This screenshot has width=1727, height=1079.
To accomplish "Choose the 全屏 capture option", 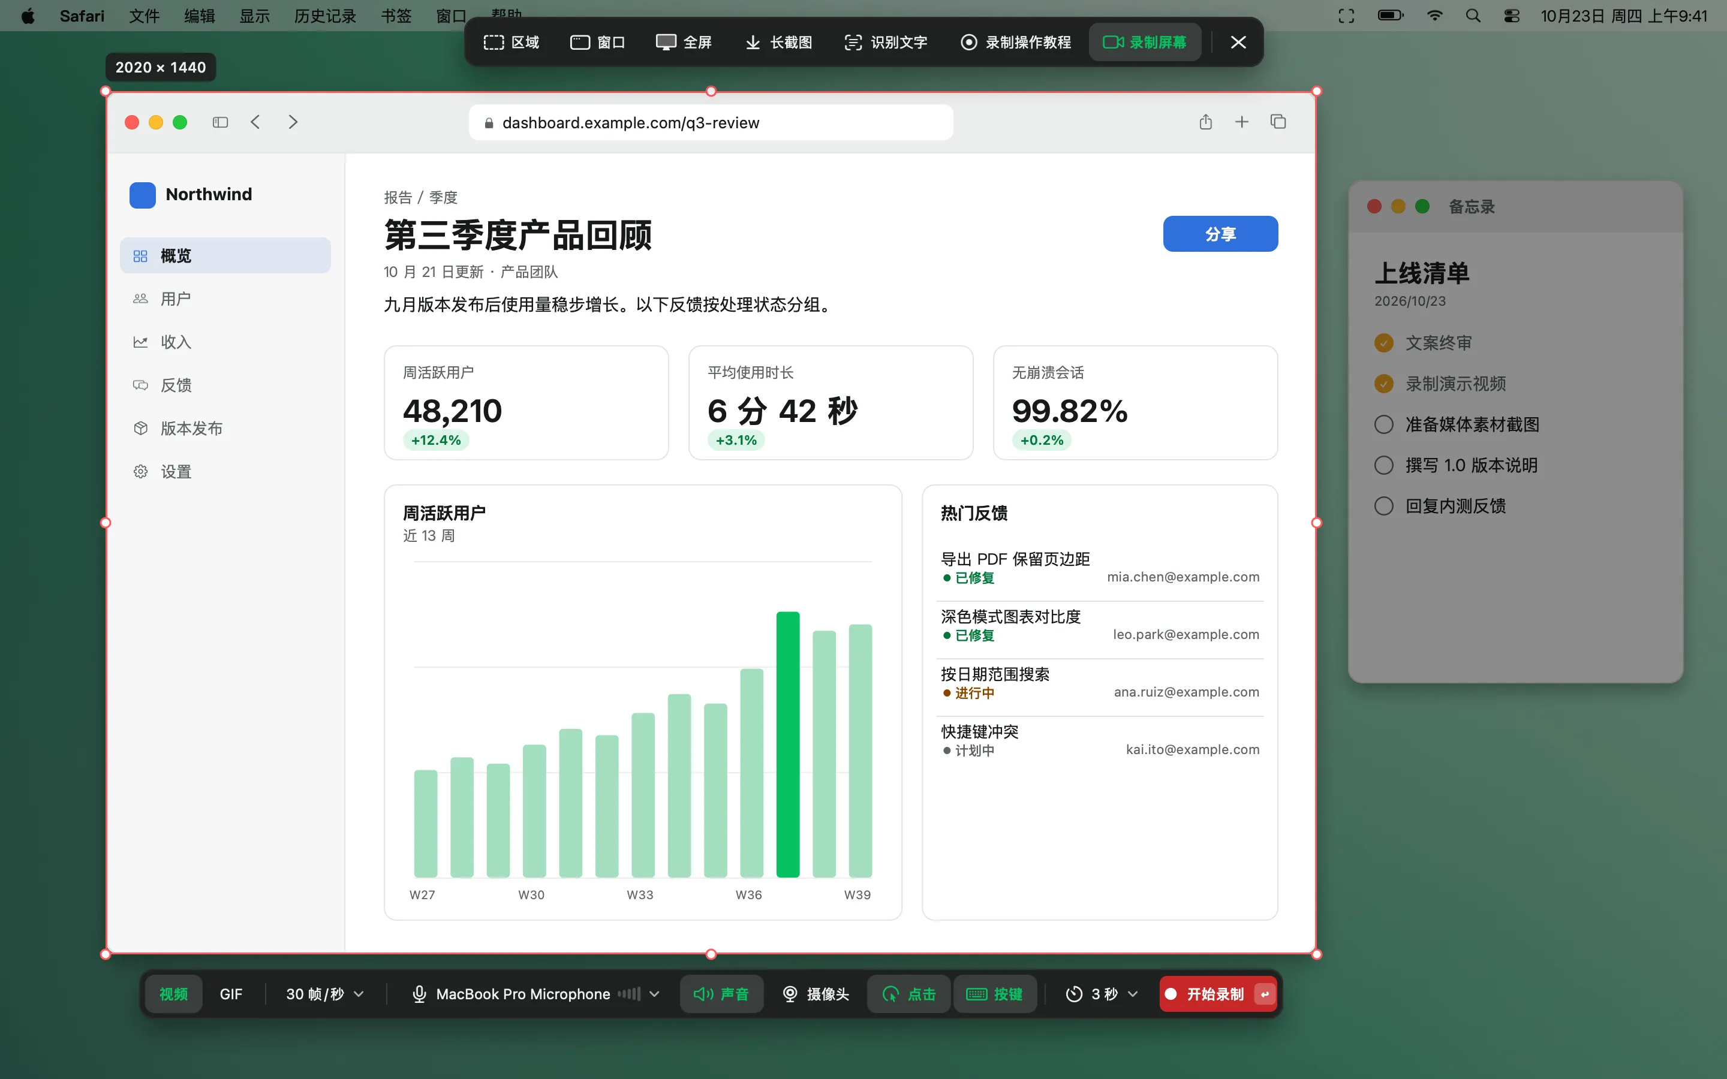I will click(684, 42).
